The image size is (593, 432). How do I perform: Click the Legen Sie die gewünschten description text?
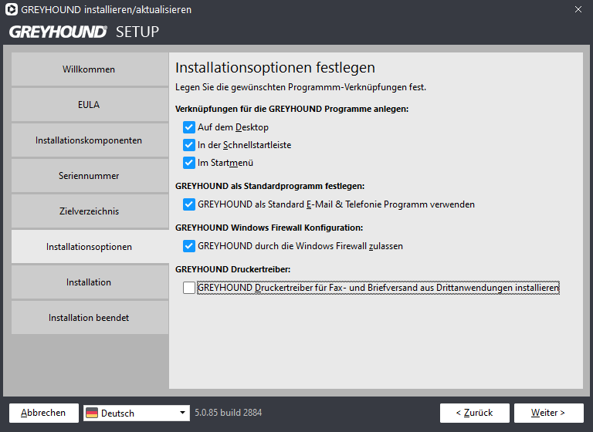[x=300, y=87]
